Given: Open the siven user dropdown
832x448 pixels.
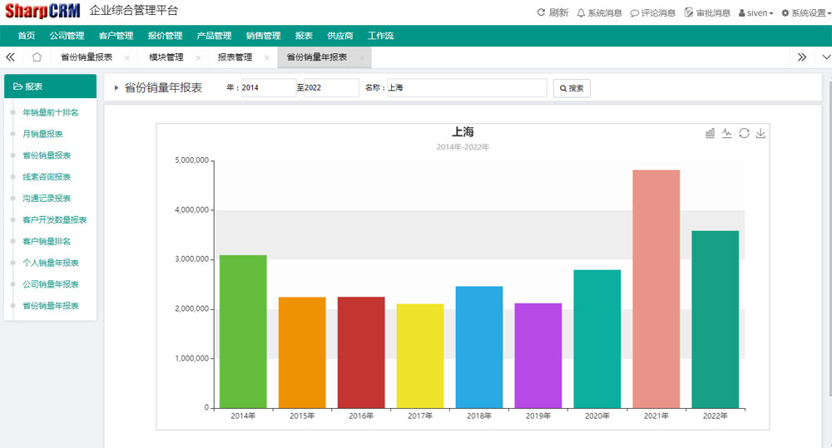Looking at the screenshot, I should (755, 12).
